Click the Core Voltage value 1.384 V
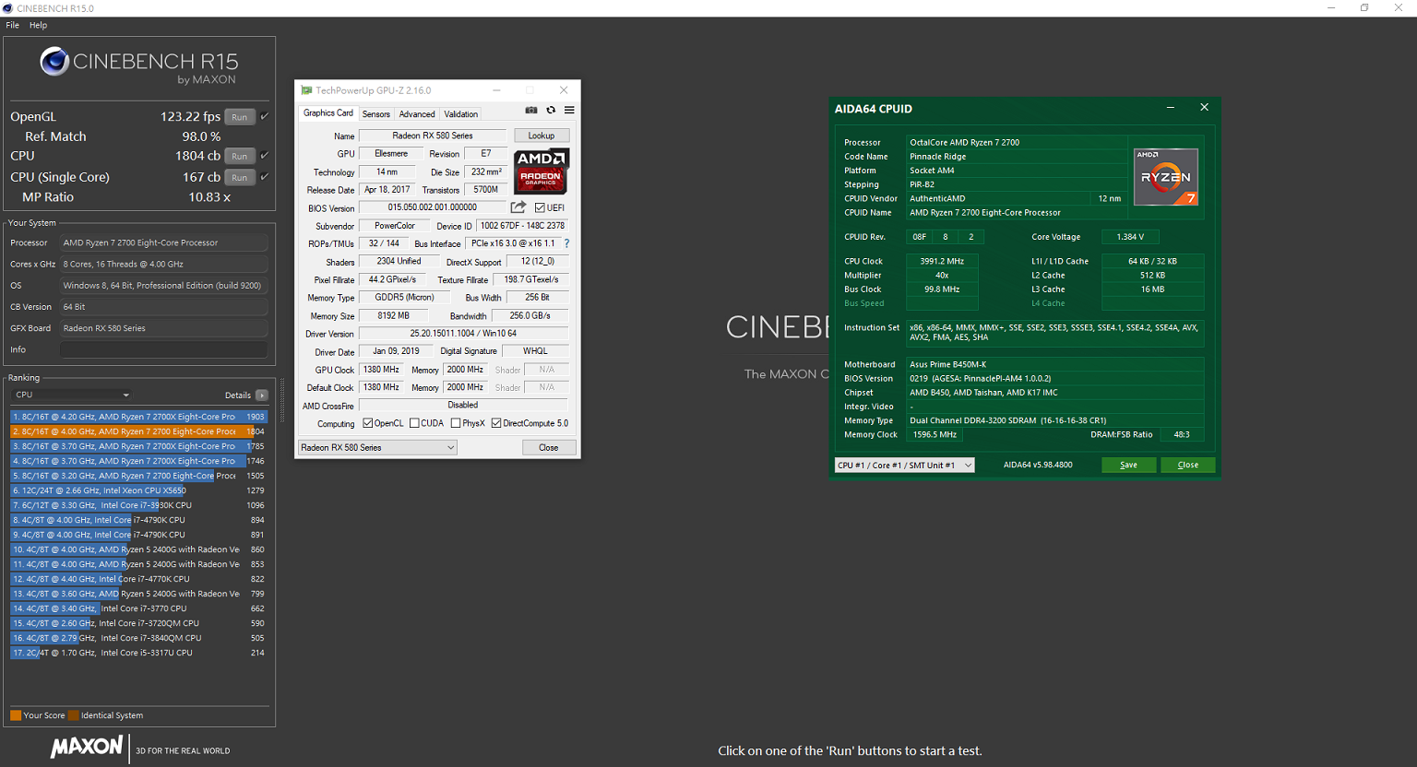Screen dimensions: 1417x767 (x=1130, y=237)
